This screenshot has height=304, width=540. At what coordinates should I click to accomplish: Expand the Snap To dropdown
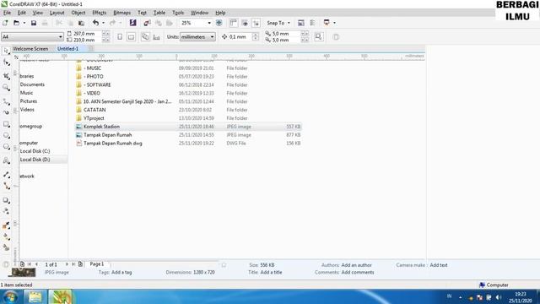point(289,23)
